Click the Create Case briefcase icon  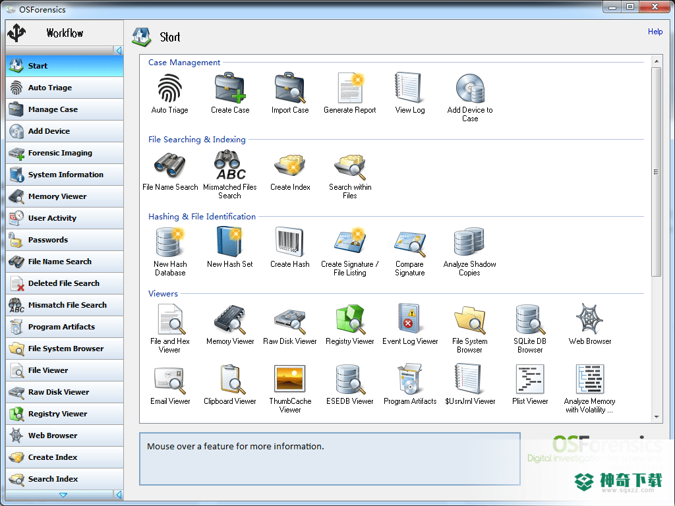click(x=230, y=88)
